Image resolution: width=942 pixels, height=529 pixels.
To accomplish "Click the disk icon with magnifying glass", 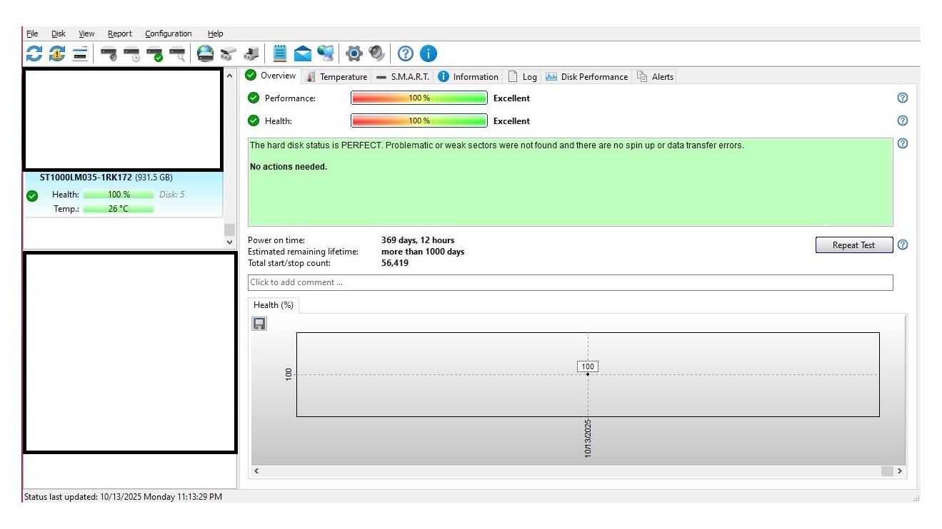I will [x=177, y=53].
